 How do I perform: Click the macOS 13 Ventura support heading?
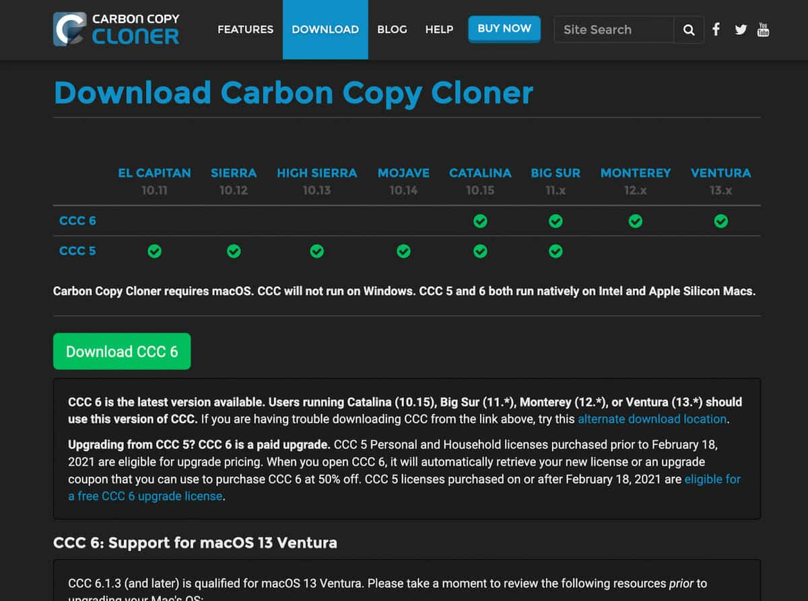(195, 542)
